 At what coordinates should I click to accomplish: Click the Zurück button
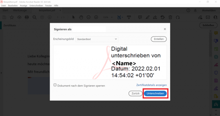point(135,94)
